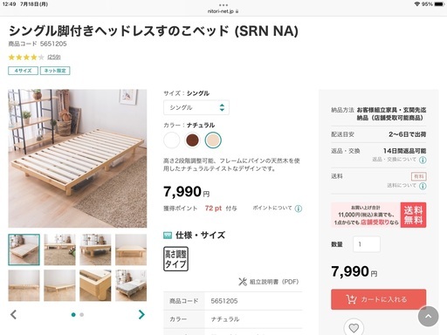Click the heart favorite icon
The width and height of the screenshot is (447, 335).
pyautogui.click(x=354, y=328)
